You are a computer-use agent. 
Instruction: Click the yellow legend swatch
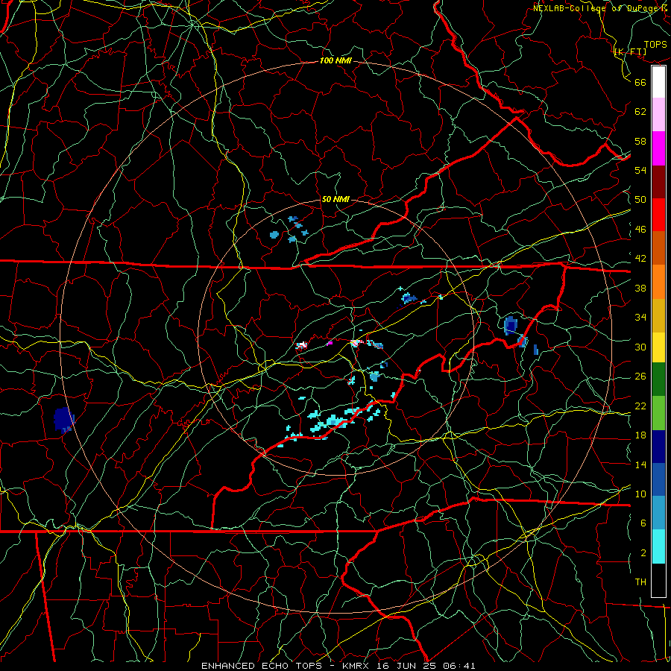[658, 347]
